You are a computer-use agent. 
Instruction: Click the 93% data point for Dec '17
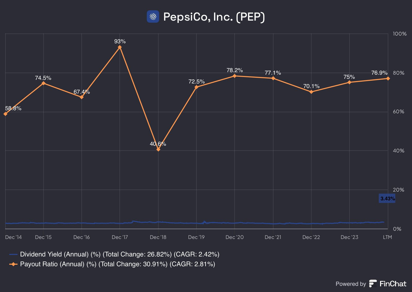coord(120,47)
